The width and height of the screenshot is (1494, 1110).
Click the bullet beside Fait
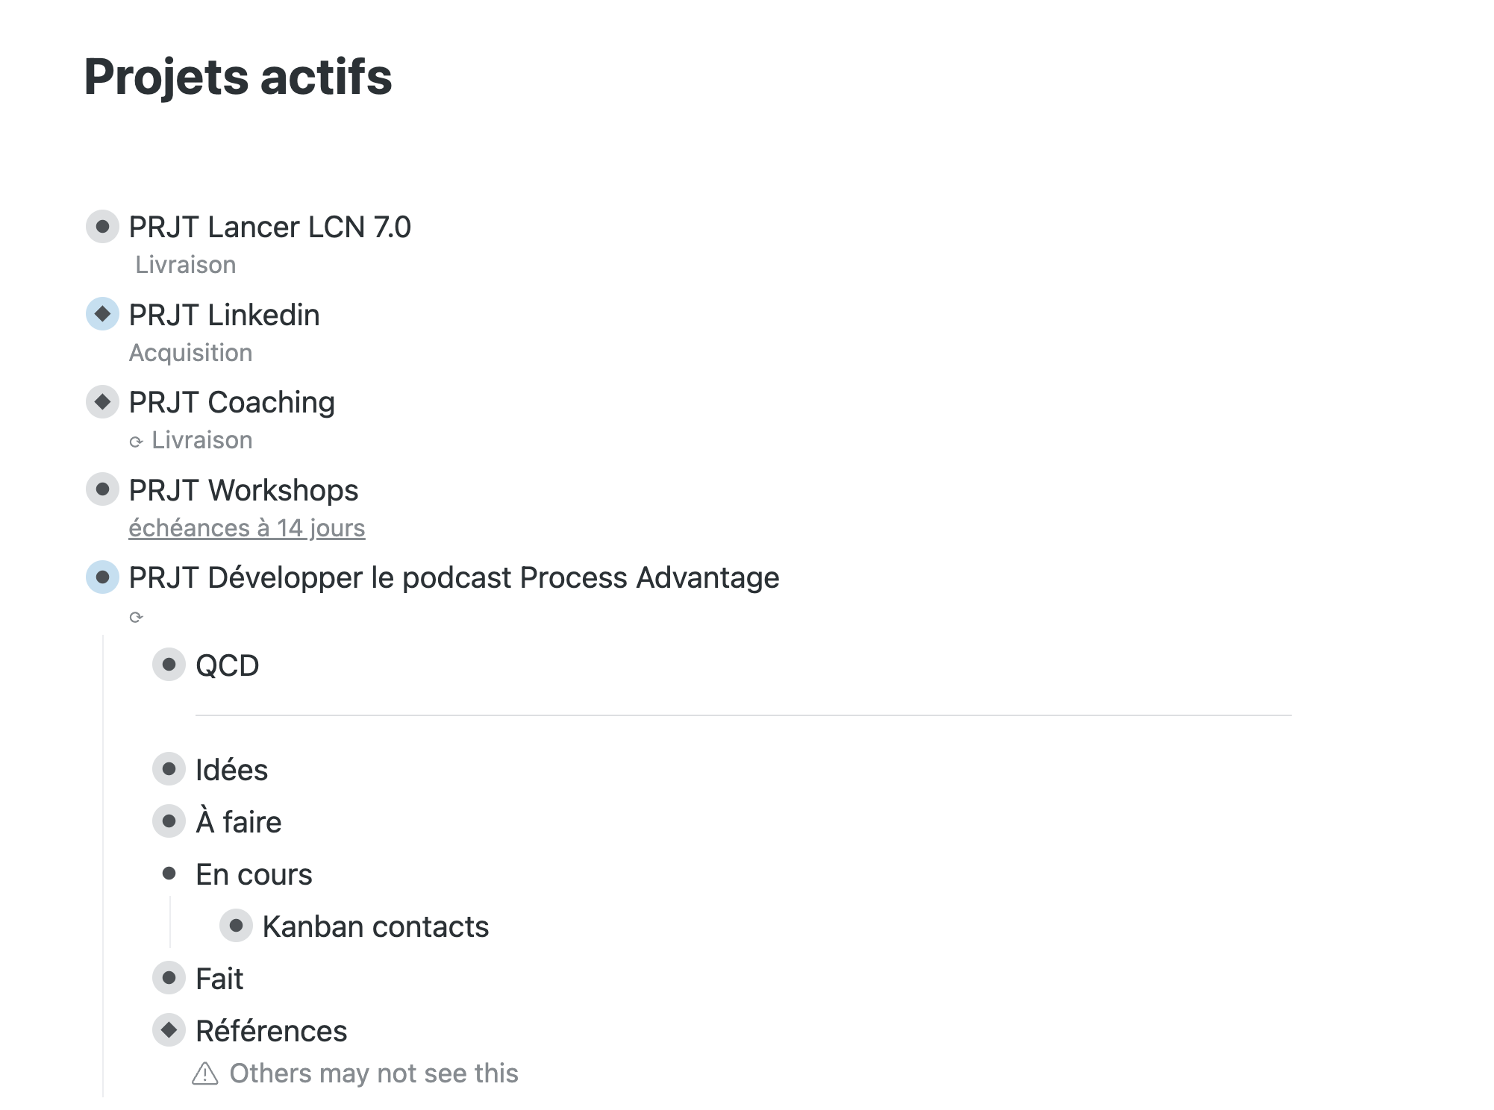click(x=169, y=978)
